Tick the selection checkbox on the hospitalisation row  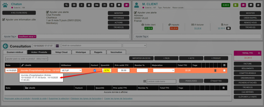[x=224, y=70]
